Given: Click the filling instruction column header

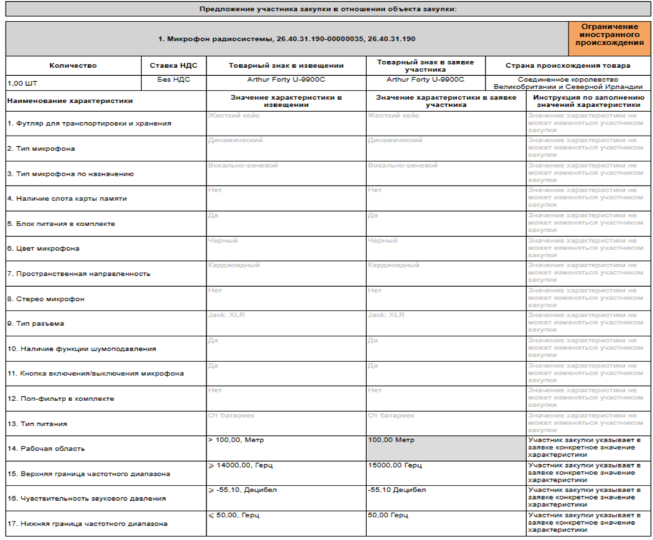Looking at the screenshot, I should (589, 101).
